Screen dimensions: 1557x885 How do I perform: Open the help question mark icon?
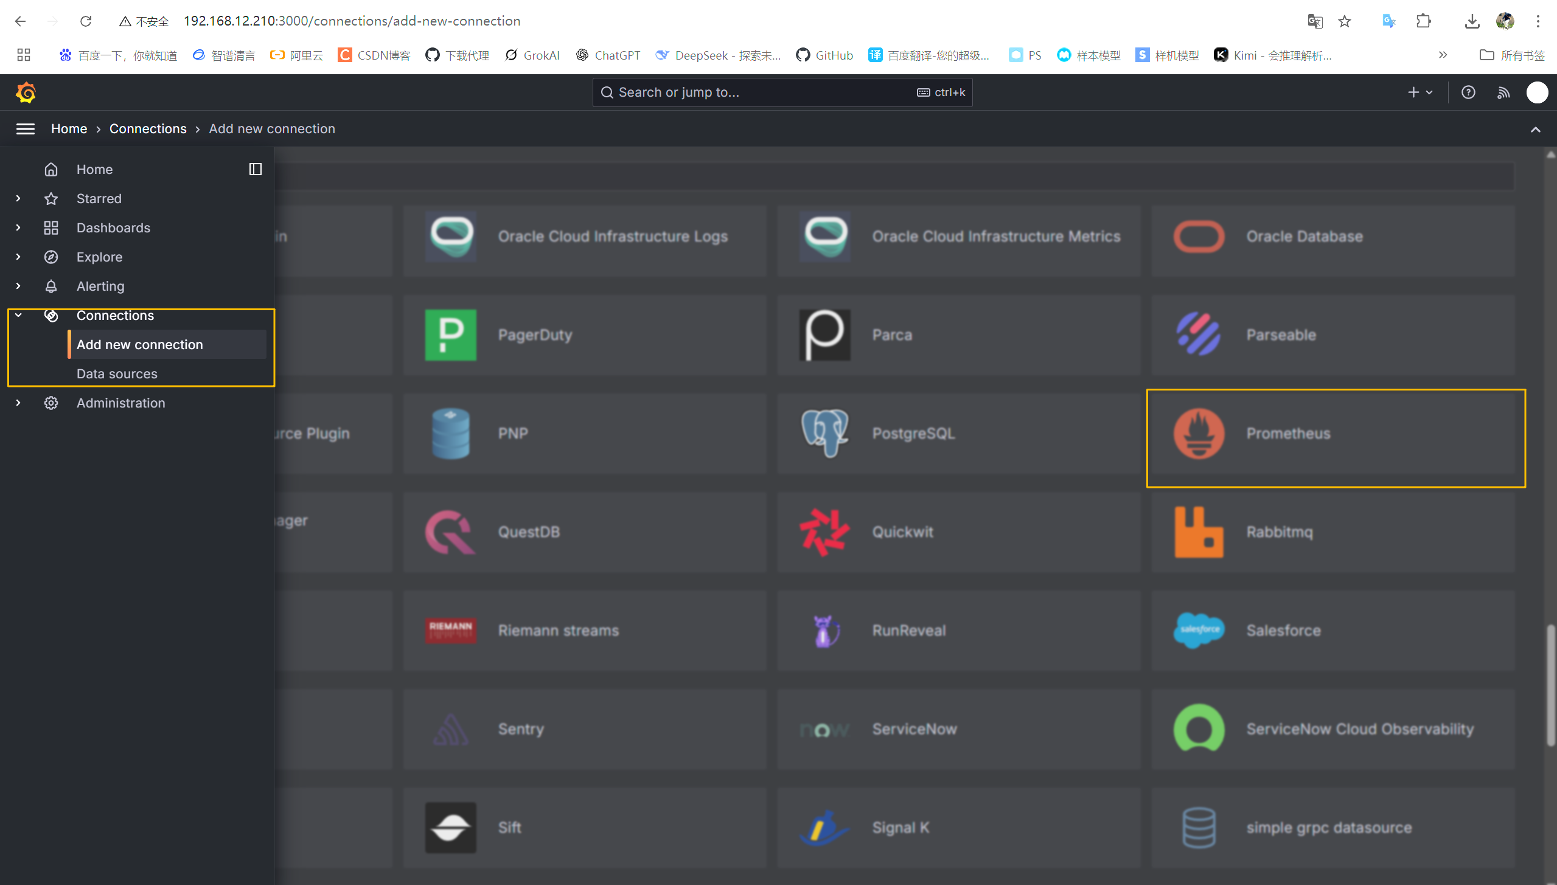click(1468, 92)
